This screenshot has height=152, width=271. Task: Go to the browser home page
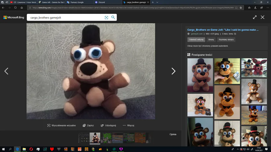22,8
